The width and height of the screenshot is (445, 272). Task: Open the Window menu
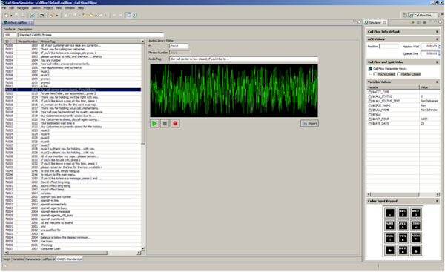tap(70, 8)
